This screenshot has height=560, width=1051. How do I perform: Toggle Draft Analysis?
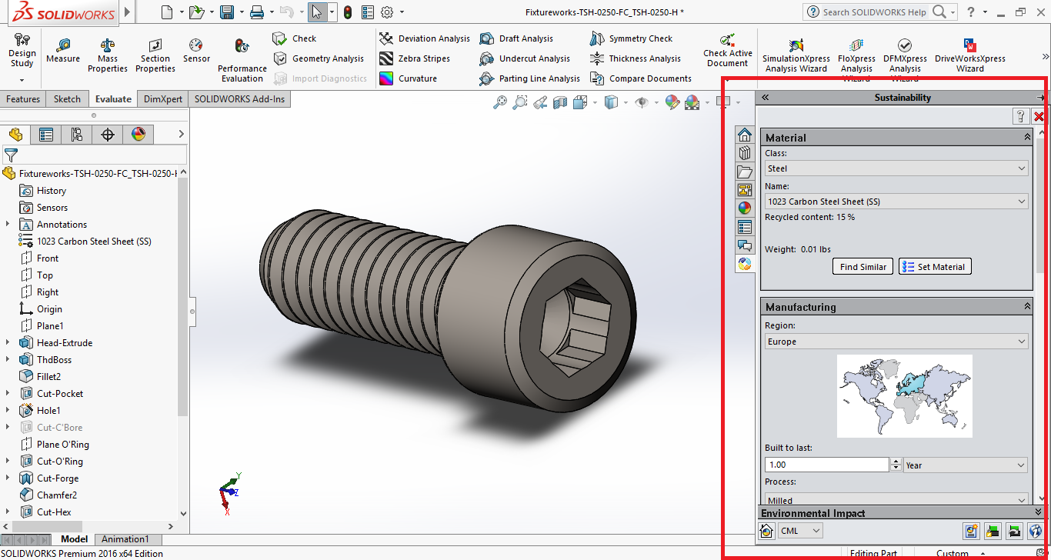click(x=516, y=38)
